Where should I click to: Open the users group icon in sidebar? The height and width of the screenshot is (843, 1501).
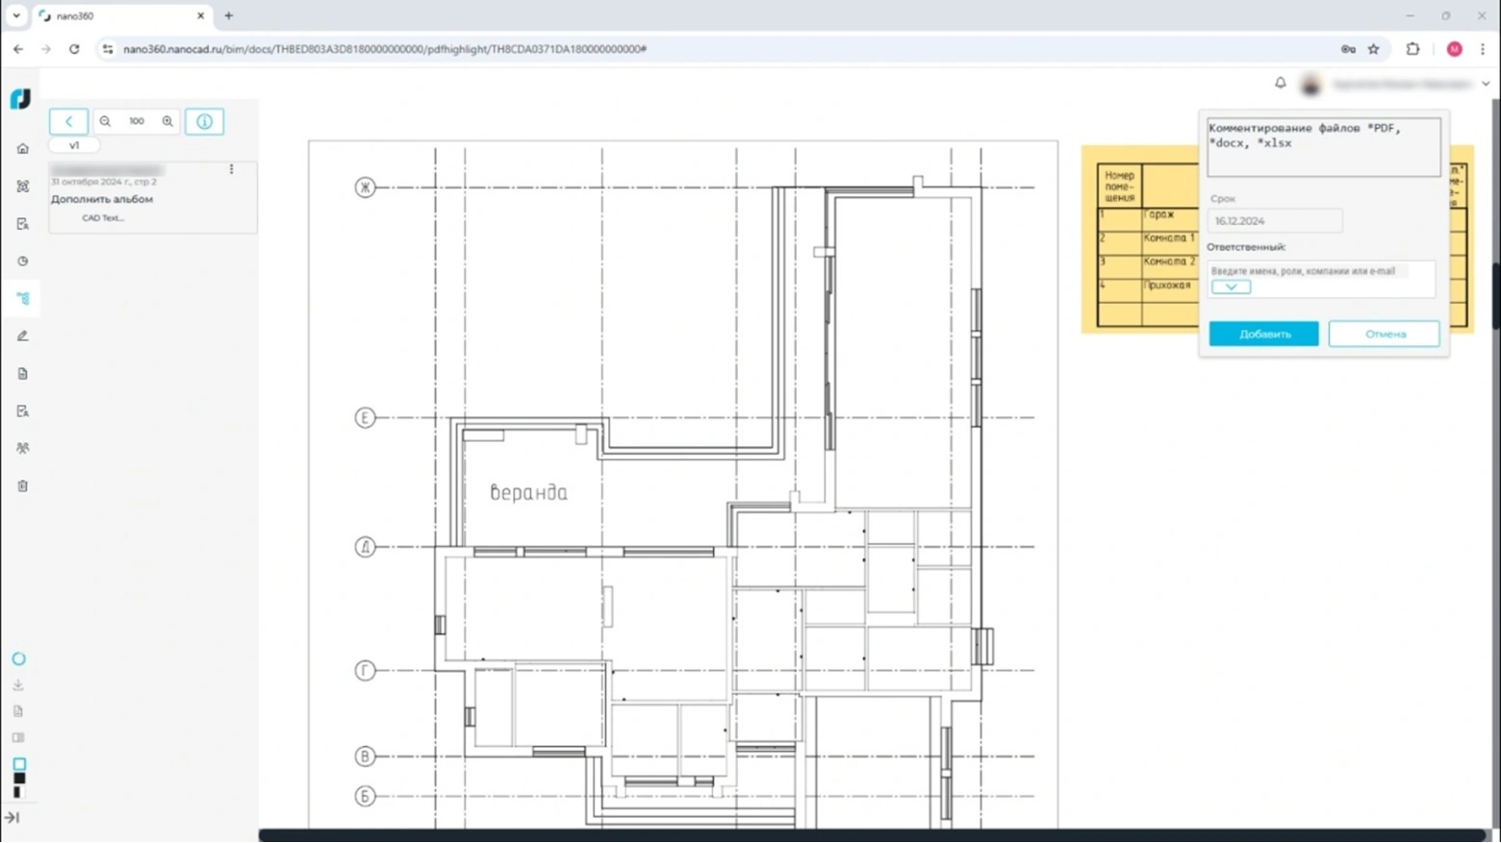pos(23,449)
